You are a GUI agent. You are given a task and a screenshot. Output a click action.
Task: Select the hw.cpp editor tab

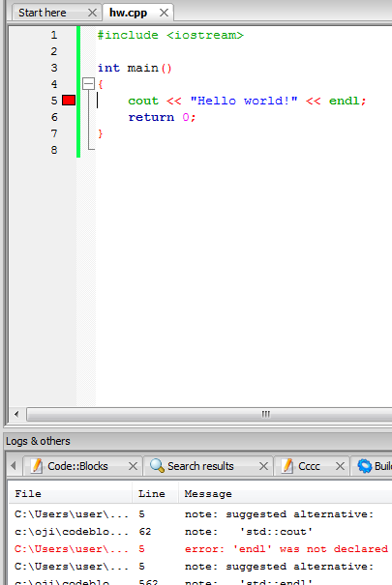click(x=128, y=13)
